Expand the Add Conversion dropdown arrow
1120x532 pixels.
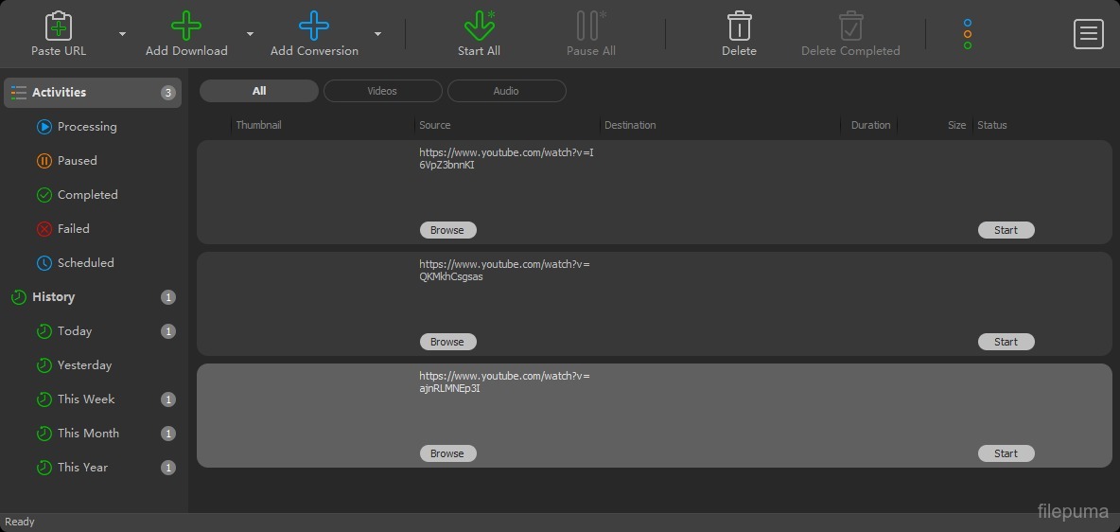[x=377, y=34]
